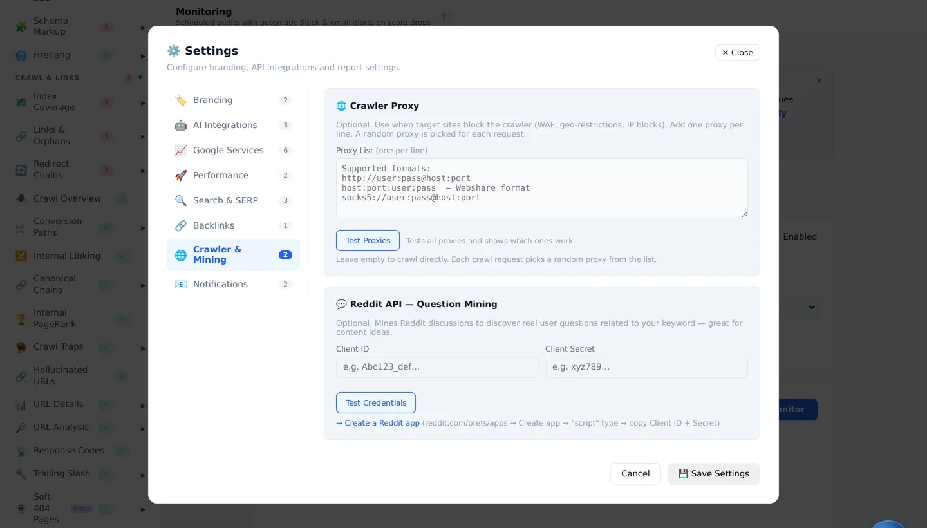Image resolution: width=927 pixels, height=528 pixels.
Task: Open the Branding settings tab
Action: coord(233,100)
